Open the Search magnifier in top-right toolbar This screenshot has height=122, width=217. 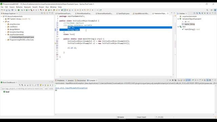[x=207, y=10]
